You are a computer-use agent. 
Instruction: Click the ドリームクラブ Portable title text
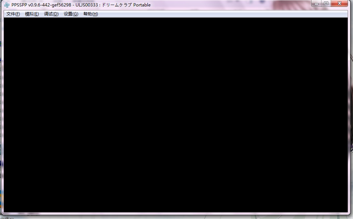(x=126, y=5)
